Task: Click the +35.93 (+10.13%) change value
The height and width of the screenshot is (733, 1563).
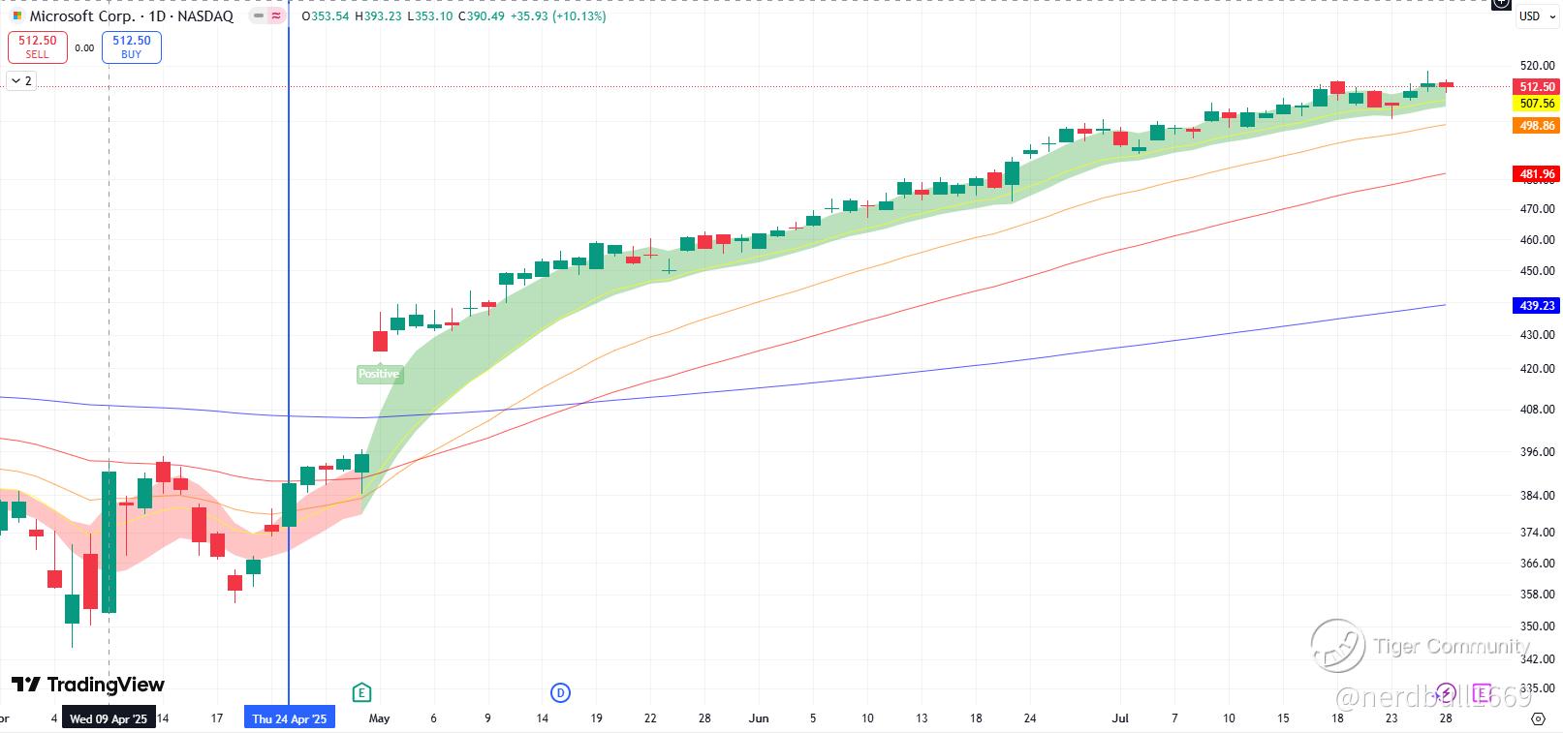Action: [x=558, y=16]
